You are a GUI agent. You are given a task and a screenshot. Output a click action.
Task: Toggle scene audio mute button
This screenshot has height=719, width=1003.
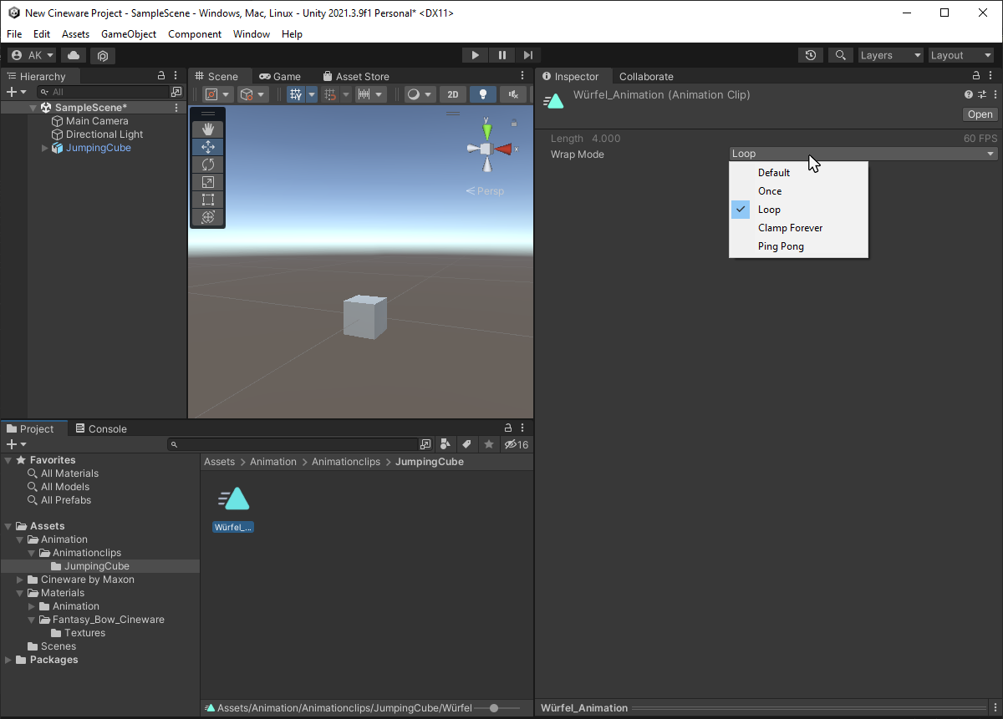pyautogui.click(x=513, y=94)
